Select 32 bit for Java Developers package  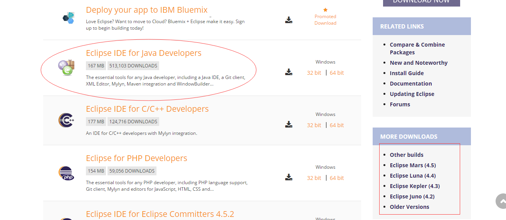tap(314, 73)
